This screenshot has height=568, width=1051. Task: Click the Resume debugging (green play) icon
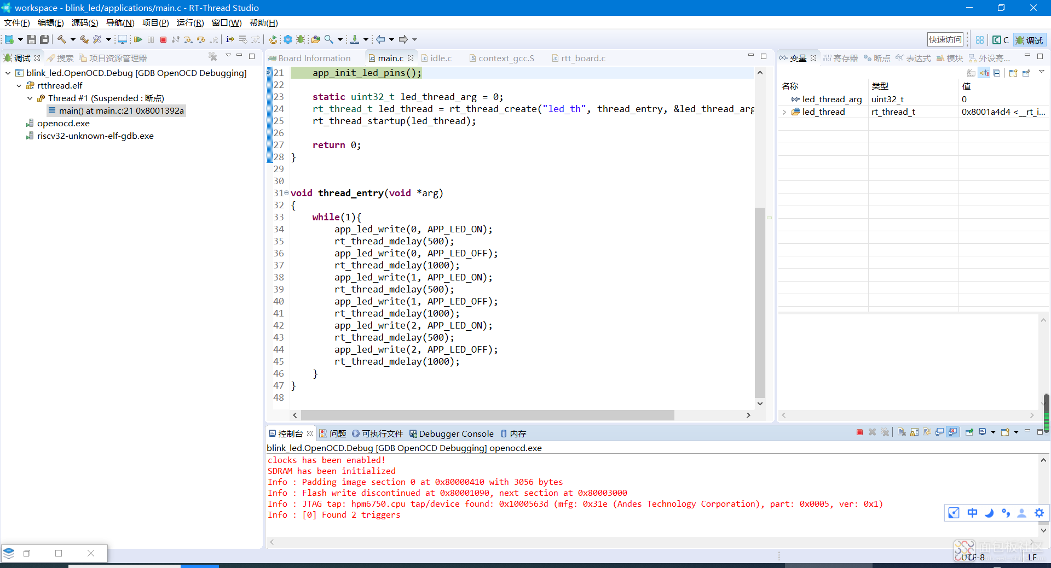tap(138, 39)
